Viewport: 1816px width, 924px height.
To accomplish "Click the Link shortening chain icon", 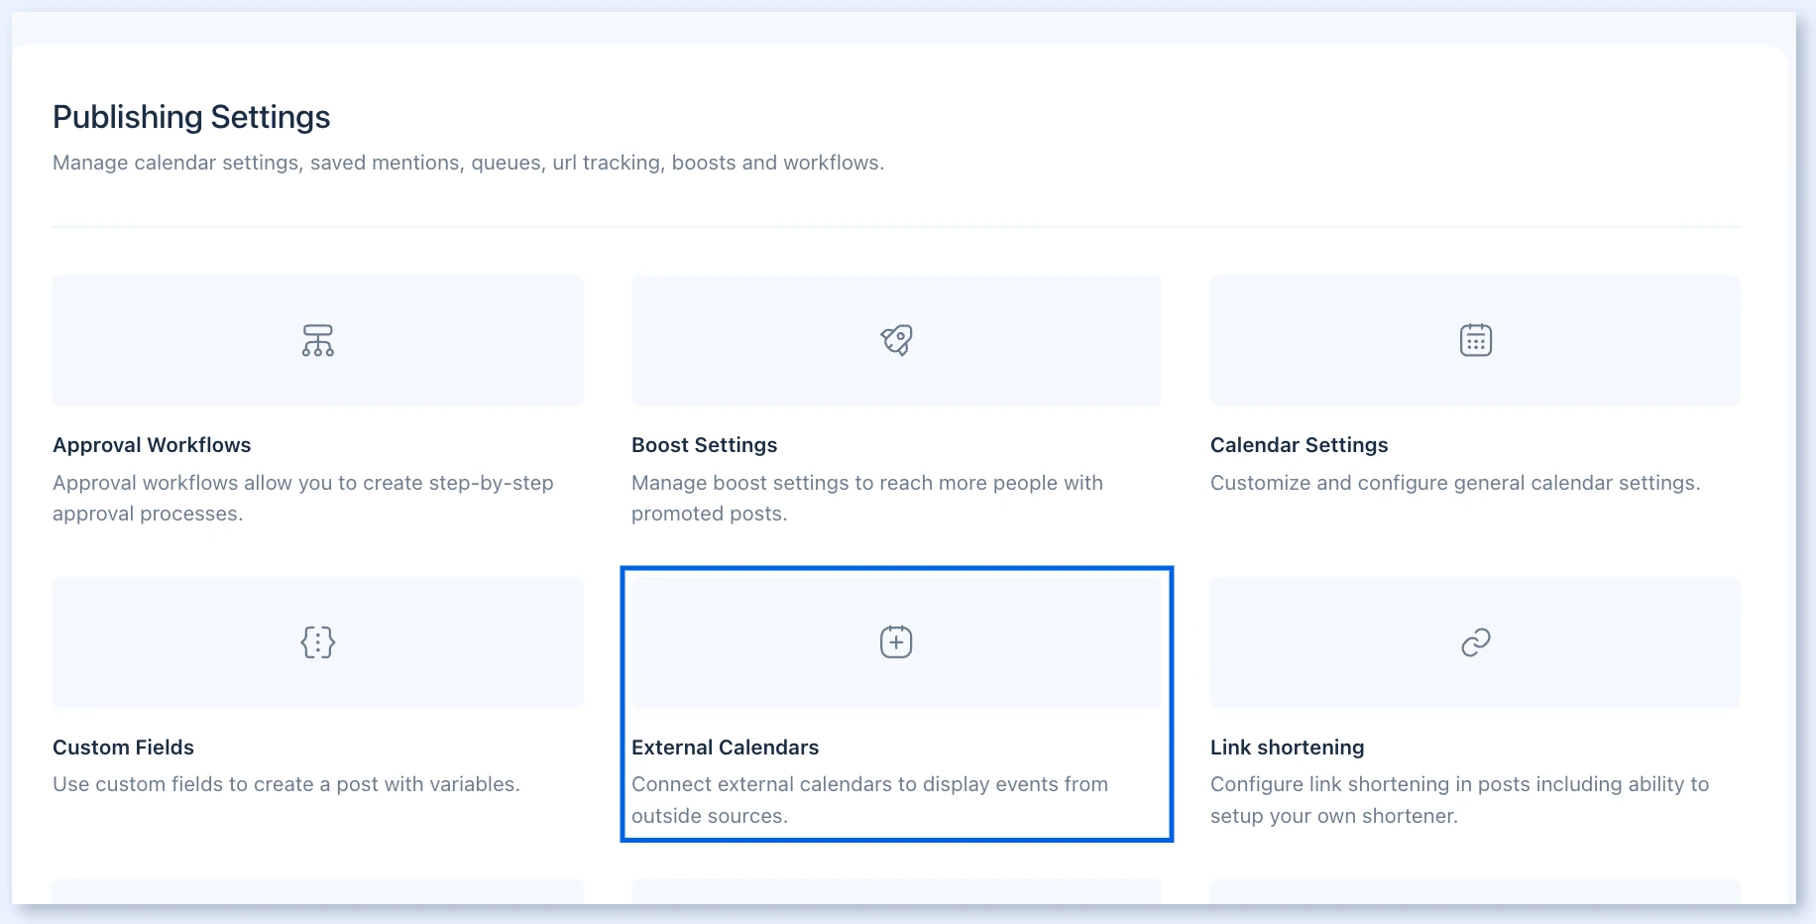I will (x=1476, y=642).
